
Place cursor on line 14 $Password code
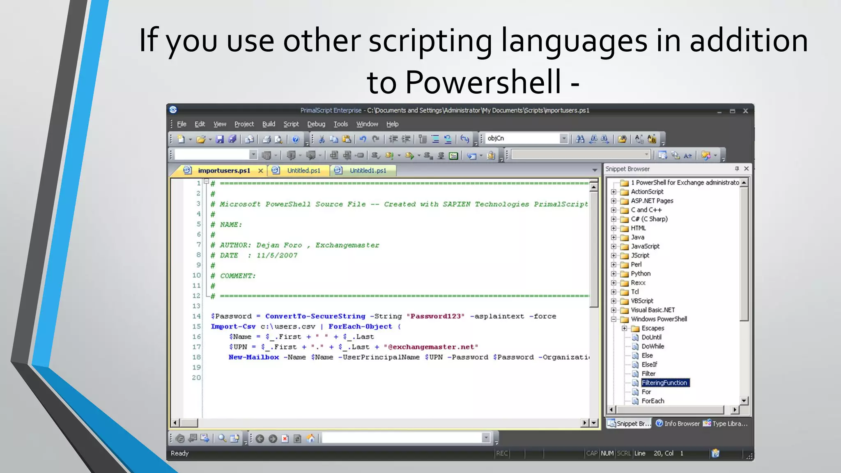click(x=231, y=316)
